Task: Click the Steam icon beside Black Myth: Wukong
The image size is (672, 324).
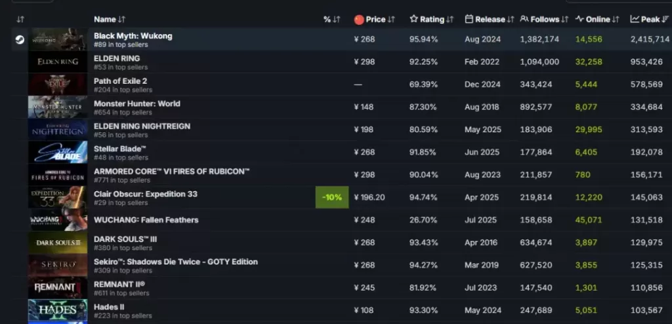Action: coord(20,40)
